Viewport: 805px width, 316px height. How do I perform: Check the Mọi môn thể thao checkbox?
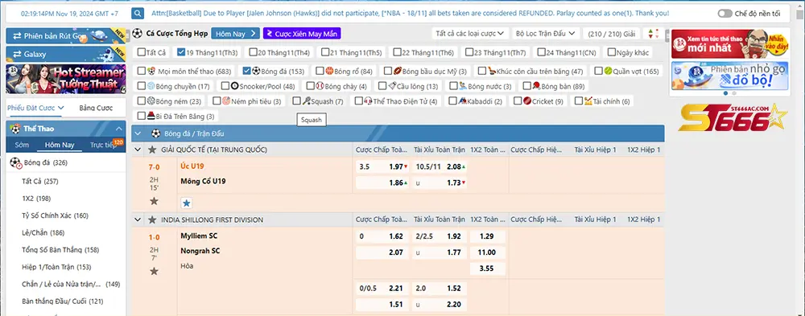141,71
